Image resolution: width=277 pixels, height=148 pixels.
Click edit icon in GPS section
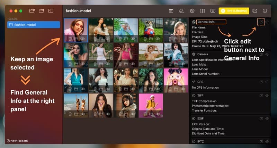(x=261, y=82)
